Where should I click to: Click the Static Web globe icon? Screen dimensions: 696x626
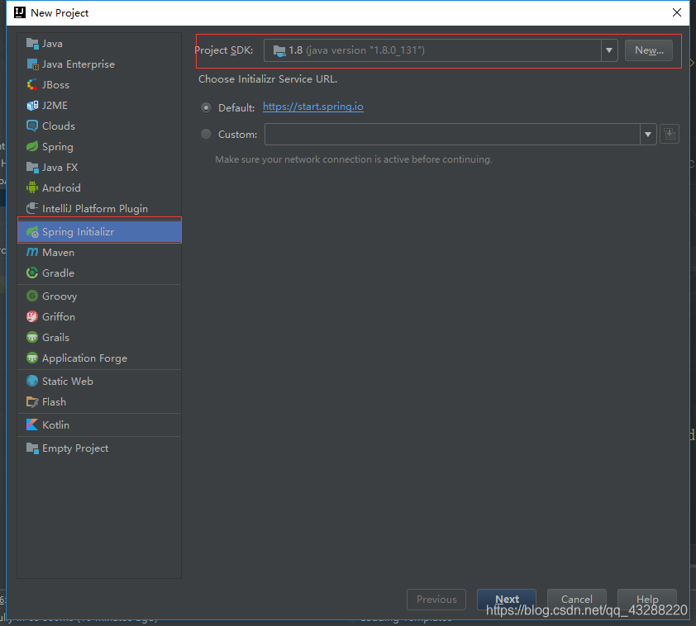[x=32, y=382]
